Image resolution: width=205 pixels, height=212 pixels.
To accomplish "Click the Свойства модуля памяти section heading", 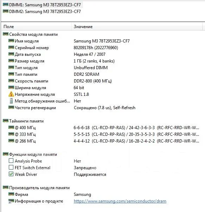I will click(33, 34).
